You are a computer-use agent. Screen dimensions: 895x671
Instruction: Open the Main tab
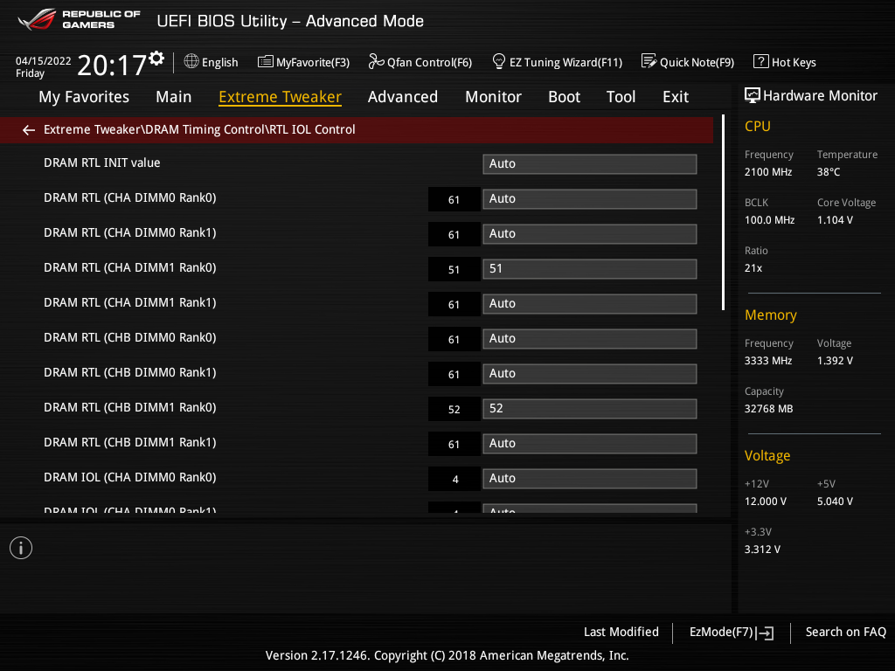[174, 97]
